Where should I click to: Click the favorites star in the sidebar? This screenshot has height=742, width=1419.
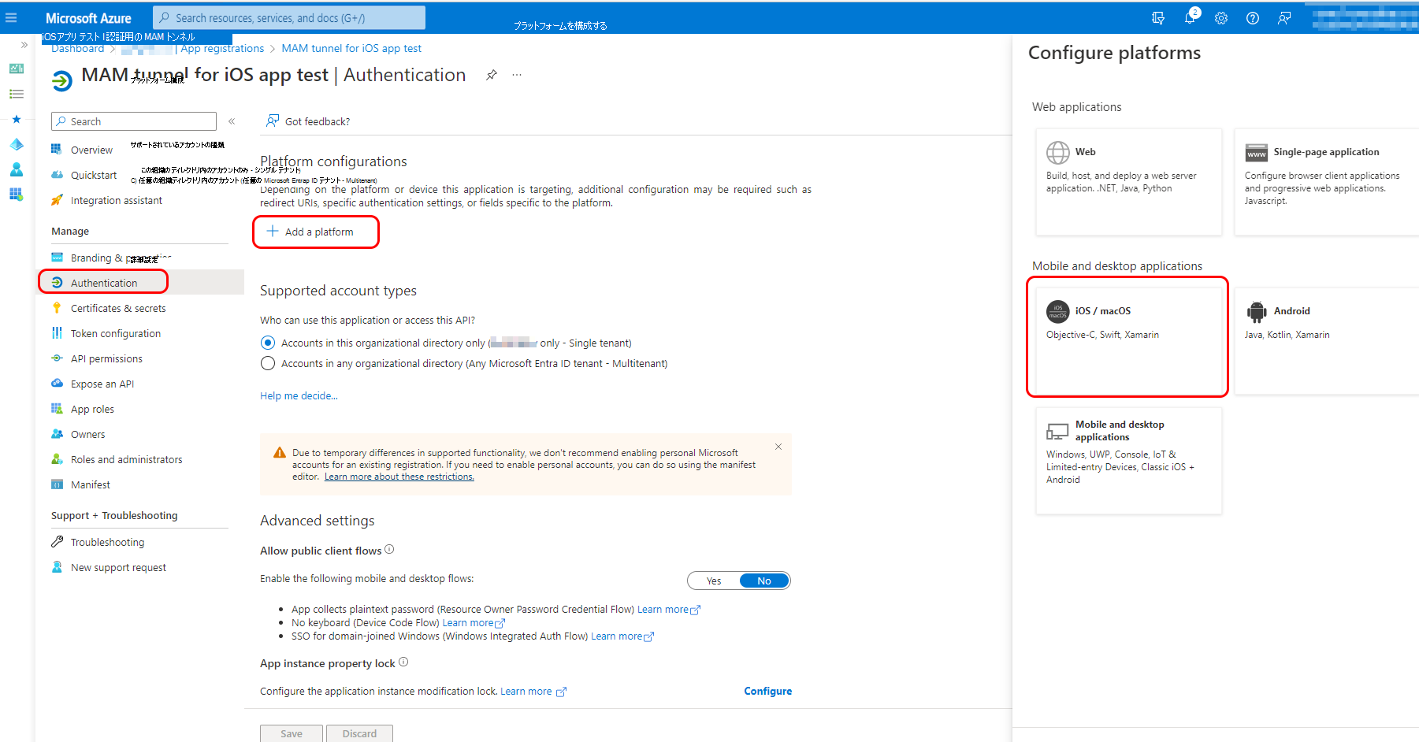(17, 119)
